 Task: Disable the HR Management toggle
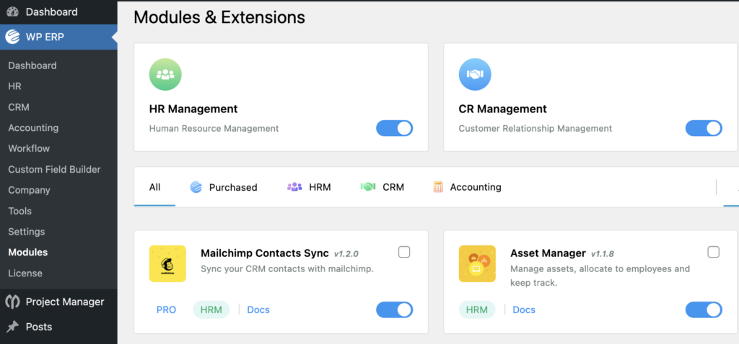coord(395,128)
